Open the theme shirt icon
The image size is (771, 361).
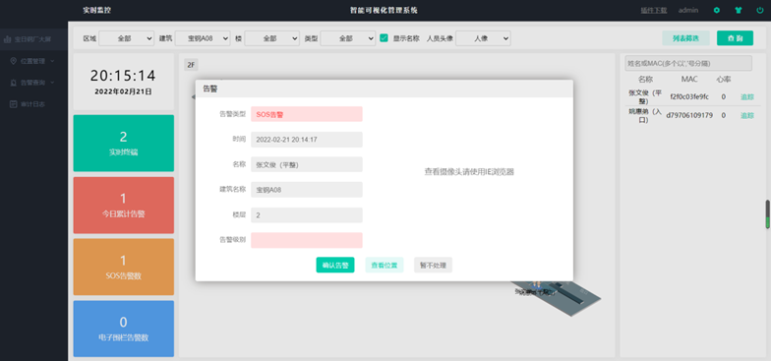coord(738,10)
